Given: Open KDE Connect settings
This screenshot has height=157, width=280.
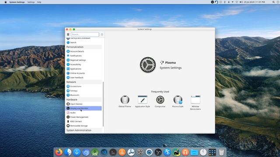Looking at the screenshot, I should (84, 121).
